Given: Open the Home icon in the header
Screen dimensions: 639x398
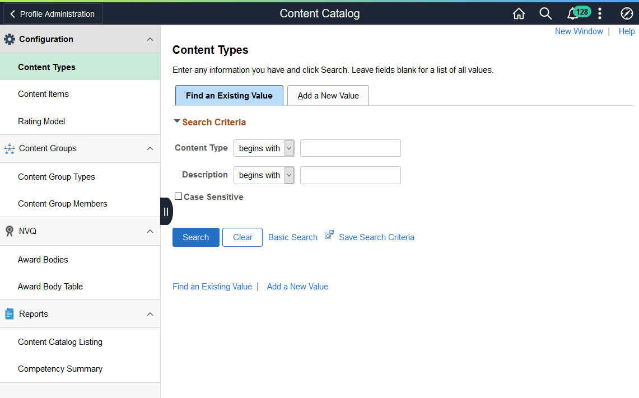Looking at the screenshot, I should pos(519,13).
